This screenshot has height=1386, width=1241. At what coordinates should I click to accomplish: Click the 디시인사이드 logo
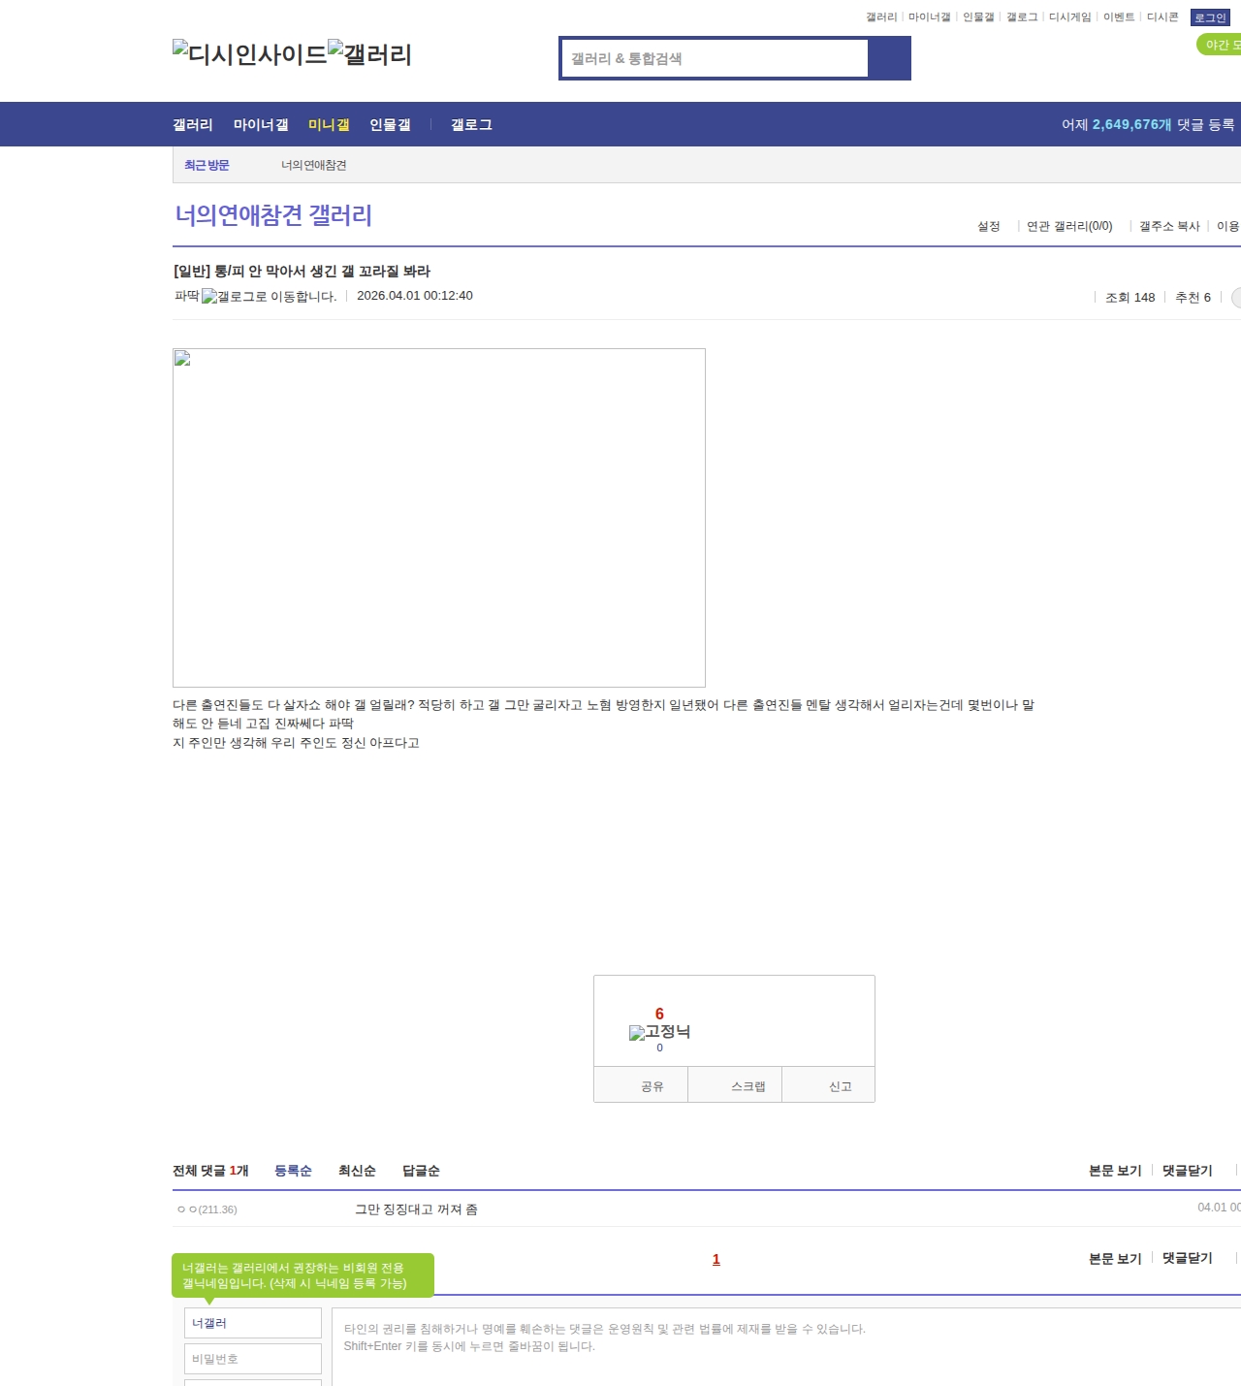pos(249,54)
